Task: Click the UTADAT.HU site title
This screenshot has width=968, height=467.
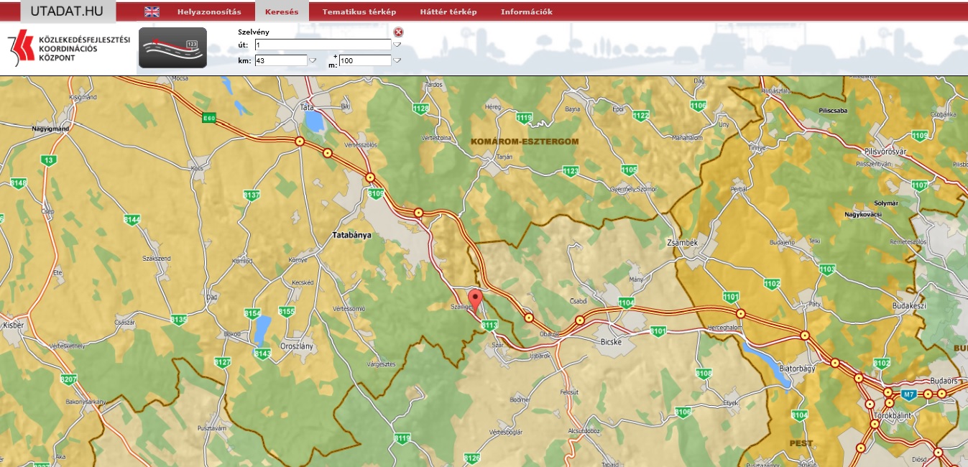Action: 68,11
